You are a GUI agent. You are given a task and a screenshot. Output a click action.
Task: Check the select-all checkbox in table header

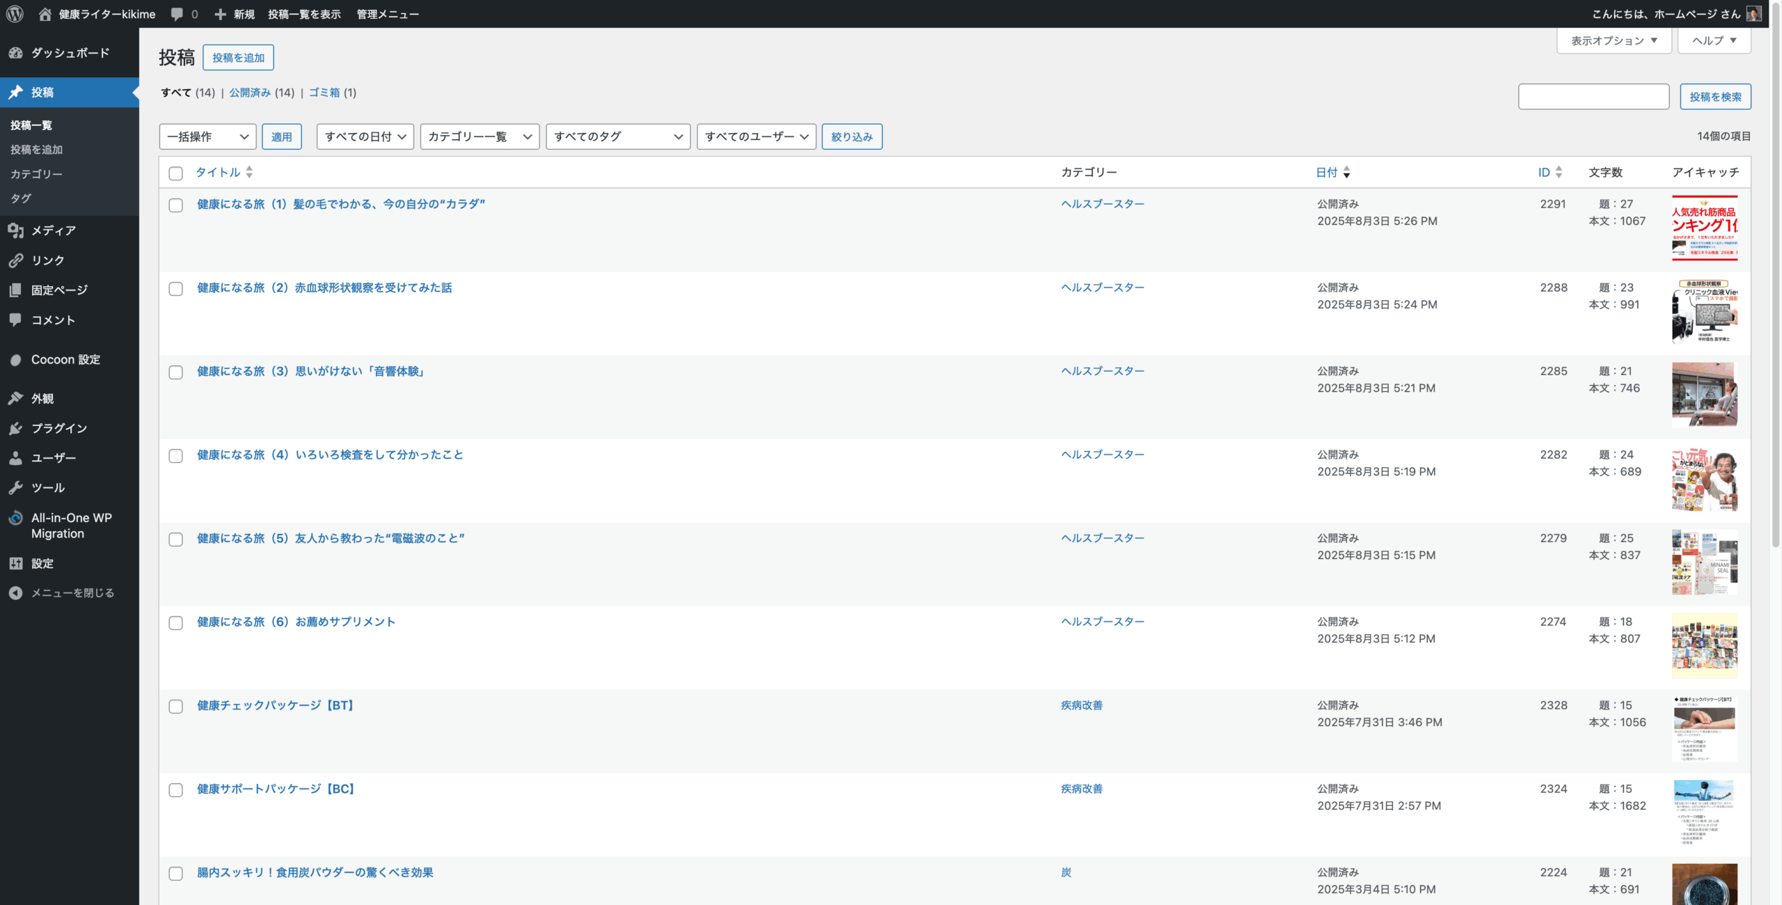[176, 173]
